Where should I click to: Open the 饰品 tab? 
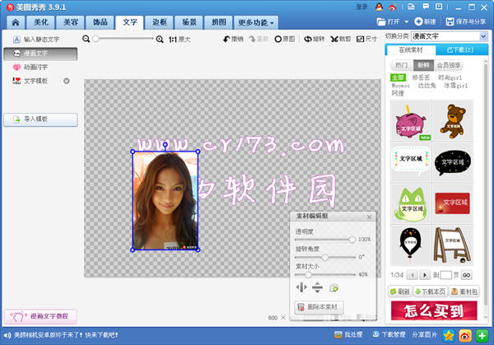100,22
